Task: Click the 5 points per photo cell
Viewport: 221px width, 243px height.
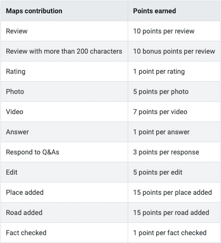Action: pyautogui.click(x=161, y=91)
